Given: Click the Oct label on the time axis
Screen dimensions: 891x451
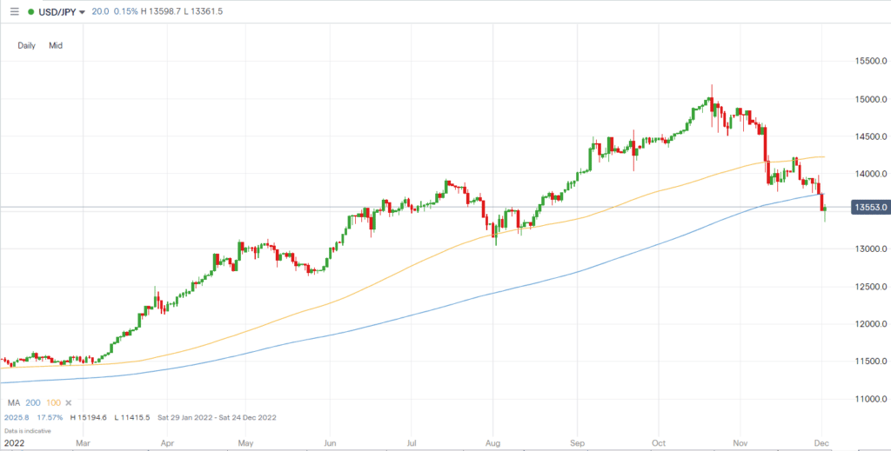Looking at the screenshot, I should (x=660, y=441).
